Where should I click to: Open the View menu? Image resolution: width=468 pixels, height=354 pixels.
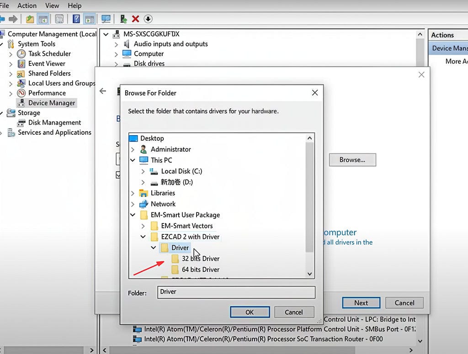tap(52, 5)
